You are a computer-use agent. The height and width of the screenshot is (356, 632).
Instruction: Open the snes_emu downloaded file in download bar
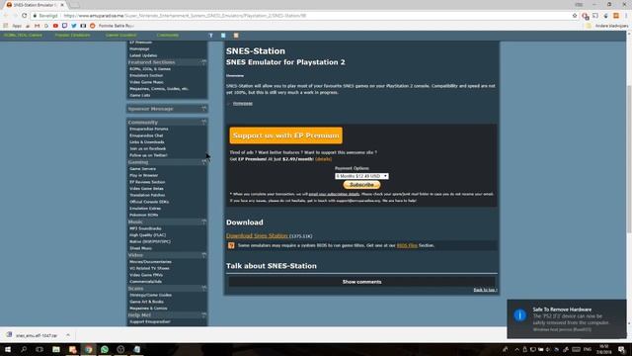(33, 335)
